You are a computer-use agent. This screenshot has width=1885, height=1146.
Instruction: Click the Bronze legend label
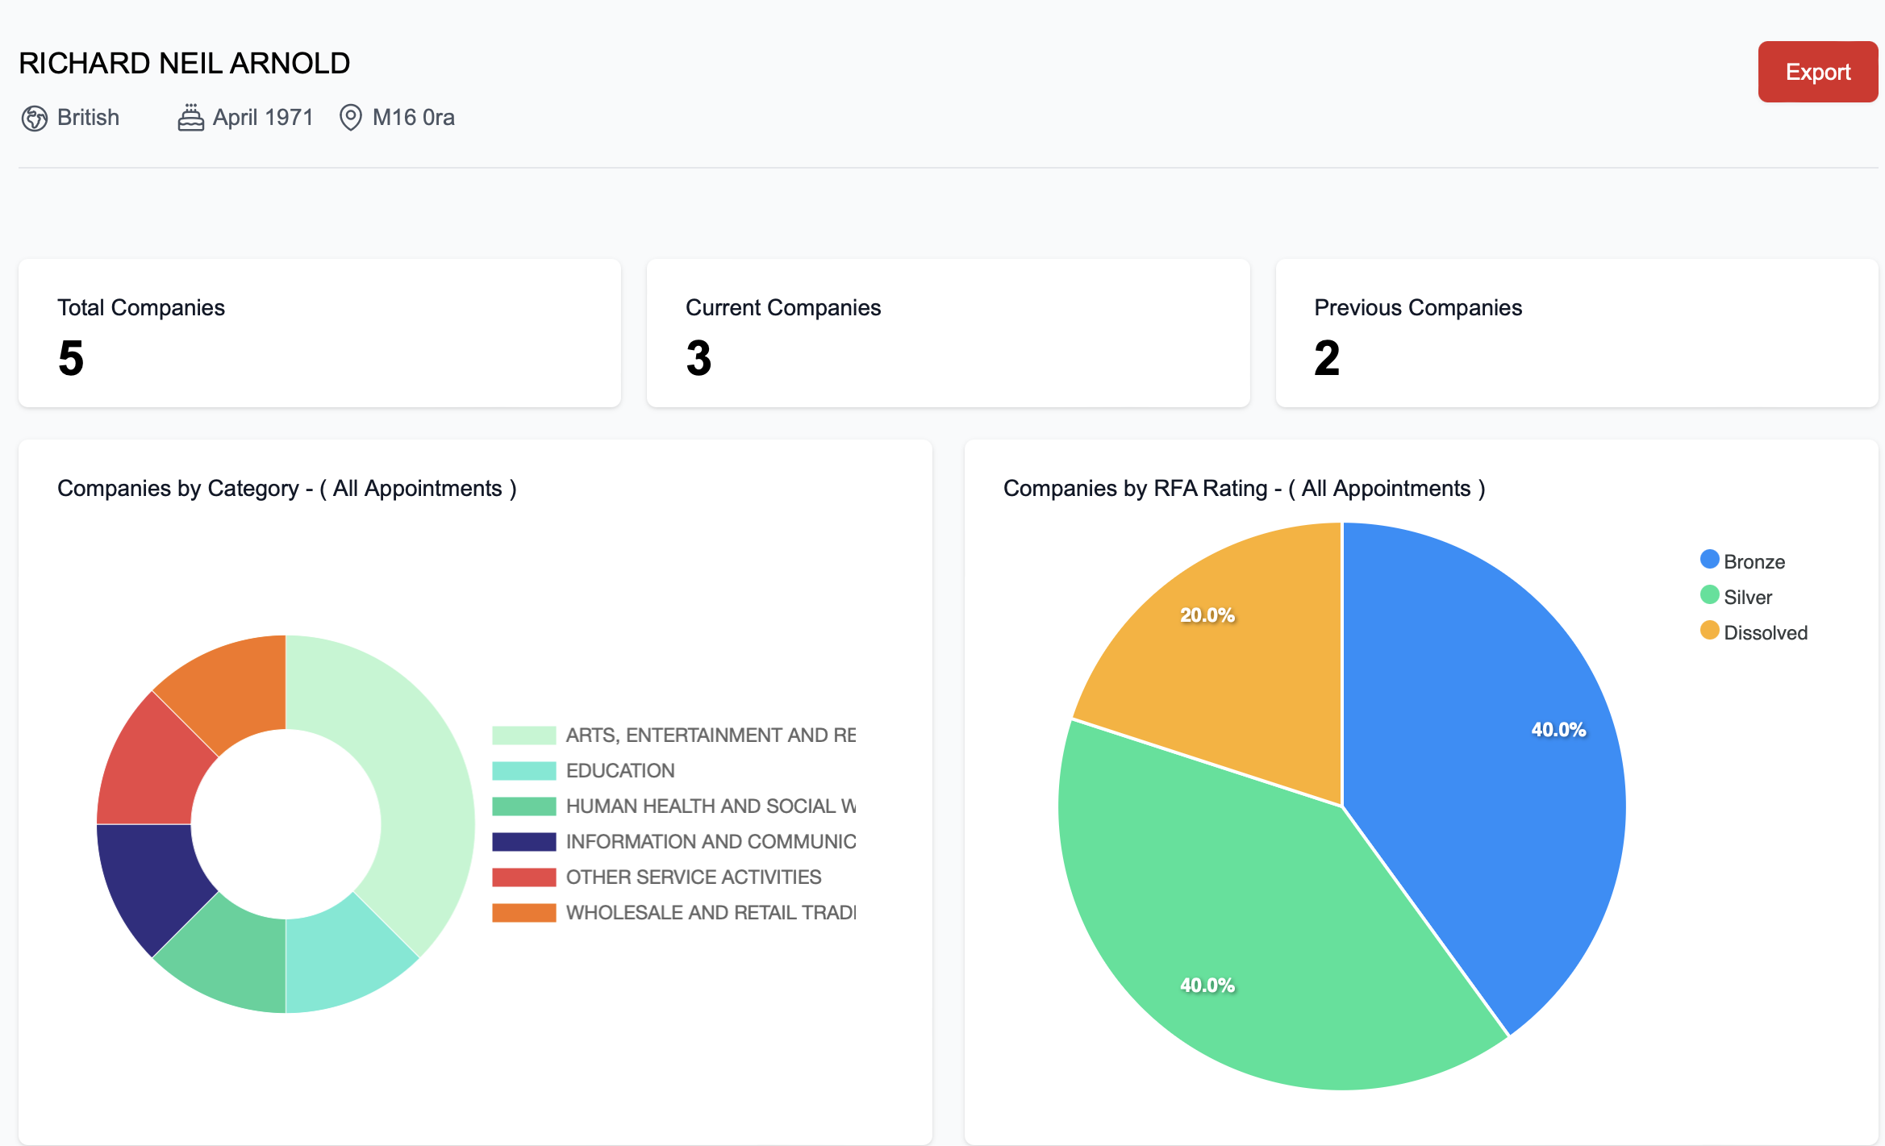click(1754, 562)
